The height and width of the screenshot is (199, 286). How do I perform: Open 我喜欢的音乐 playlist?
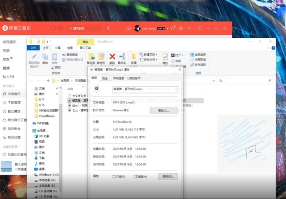(x=14, y=155)
